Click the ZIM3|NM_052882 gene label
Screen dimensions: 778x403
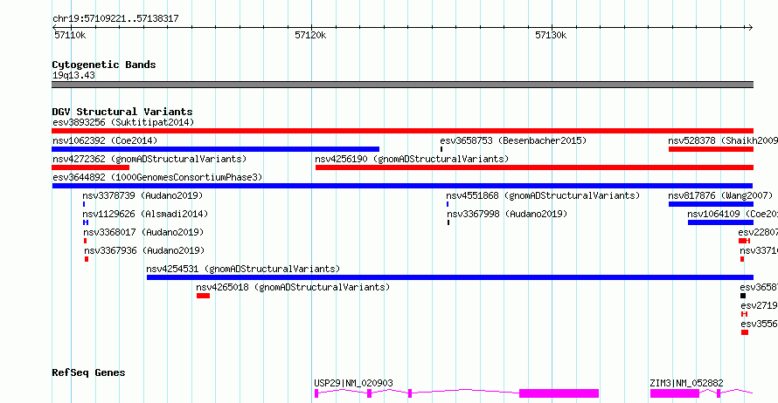point(687,383)
